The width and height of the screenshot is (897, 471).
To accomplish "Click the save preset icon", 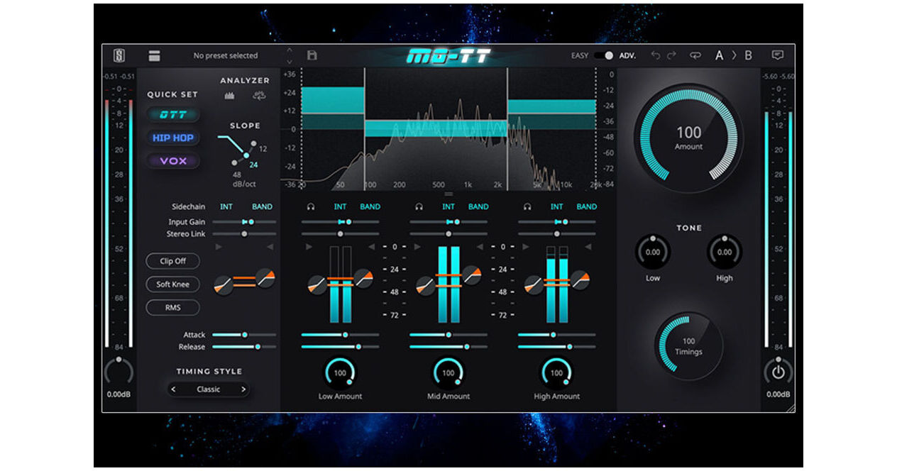I will (312, 55).
